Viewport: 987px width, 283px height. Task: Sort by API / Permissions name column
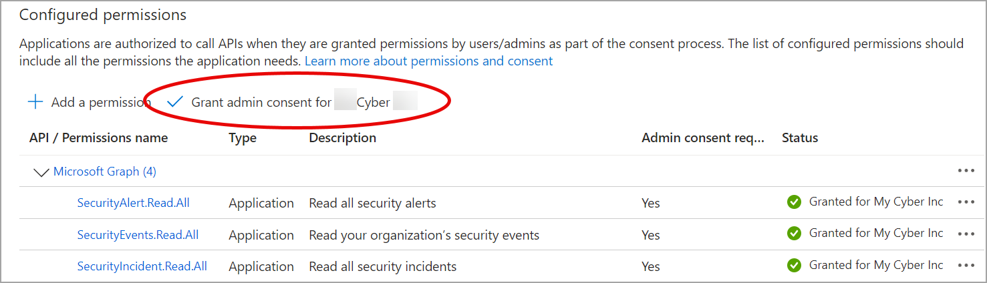[98, 138]
